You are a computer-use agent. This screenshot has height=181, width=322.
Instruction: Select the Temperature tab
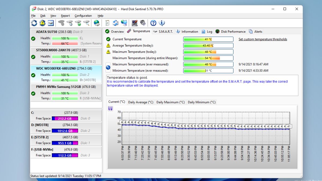click(138, 31)
